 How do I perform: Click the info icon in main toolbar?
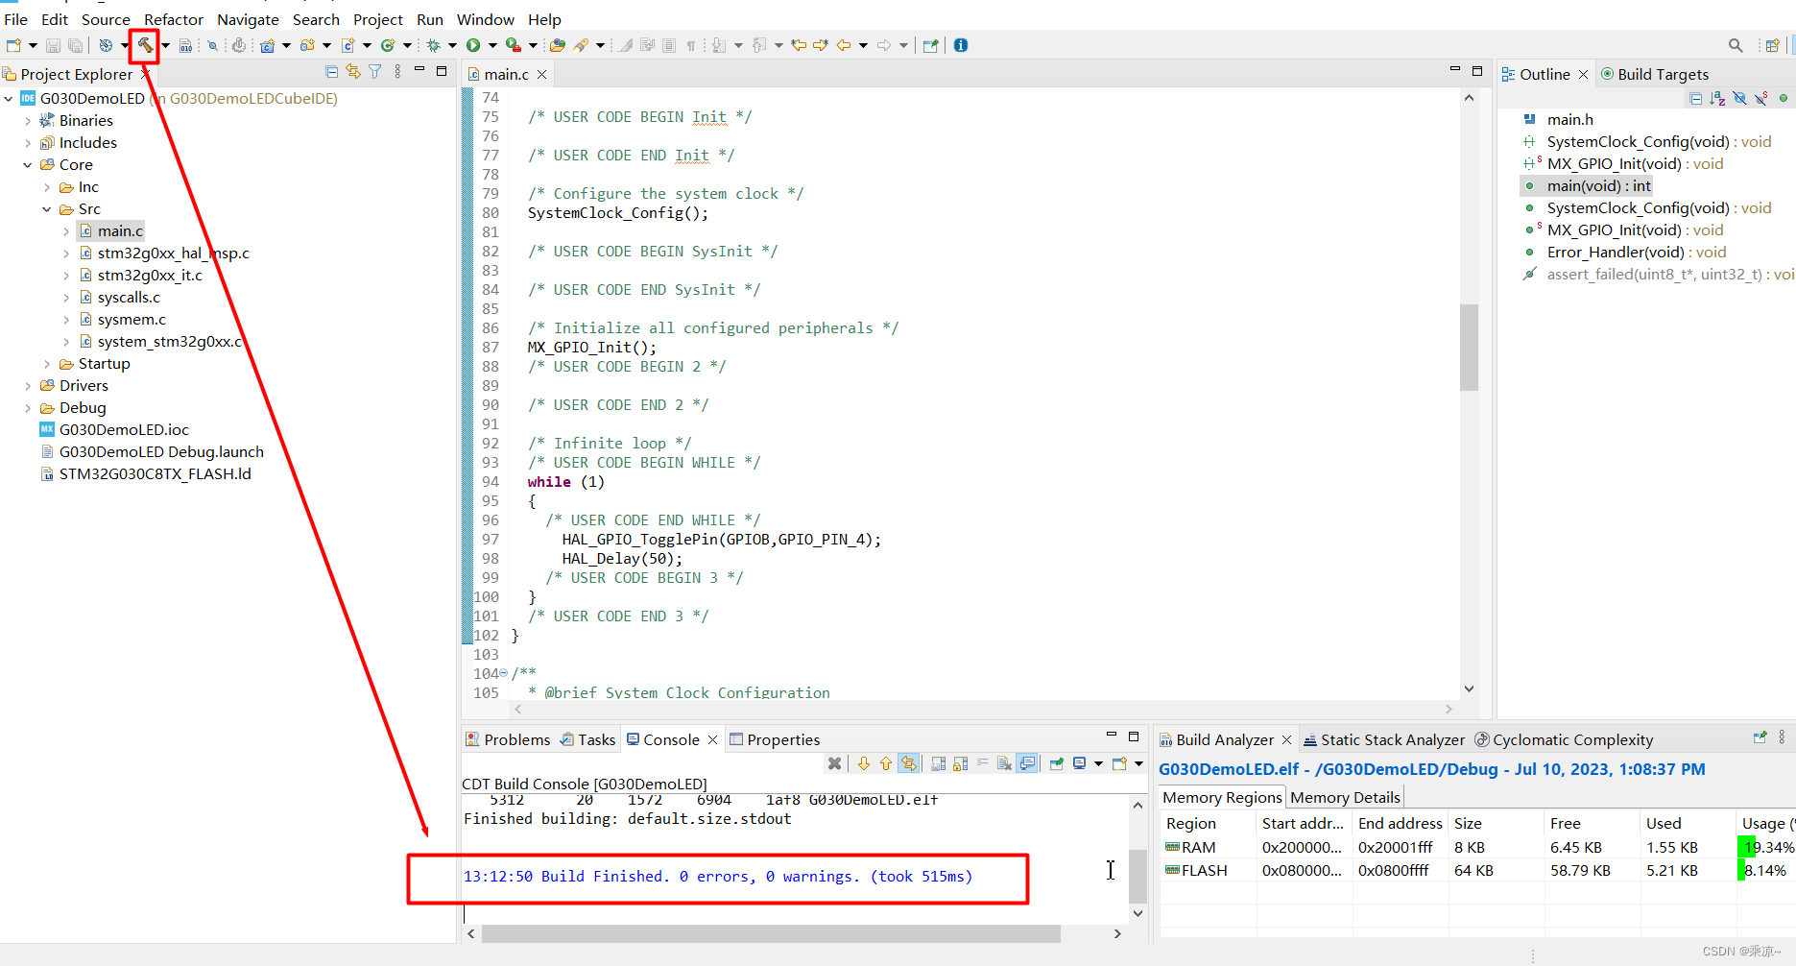[x=961, y=45]
